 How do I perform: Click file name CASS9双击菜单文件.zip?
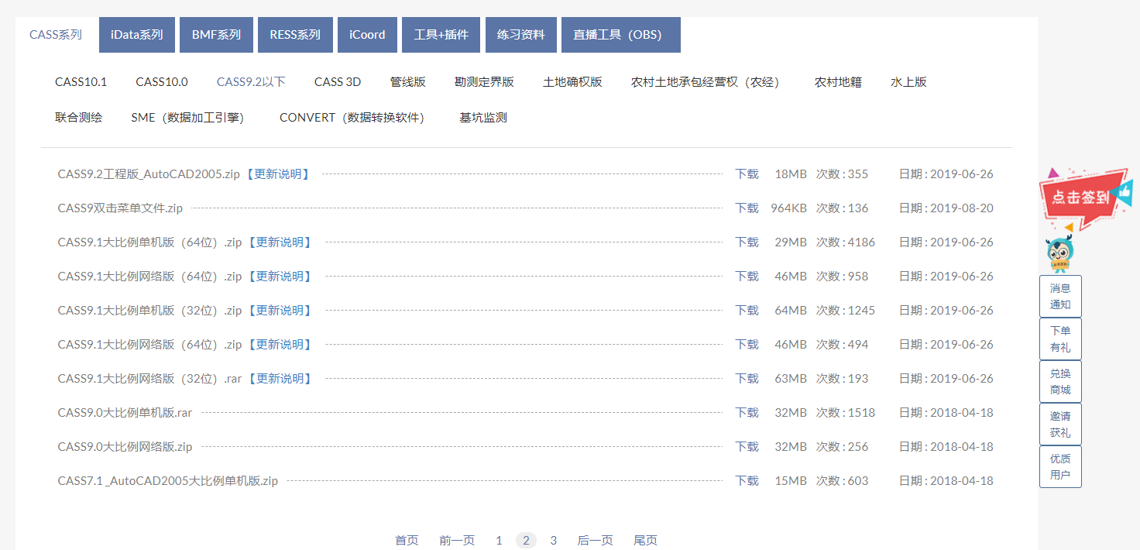120,208
